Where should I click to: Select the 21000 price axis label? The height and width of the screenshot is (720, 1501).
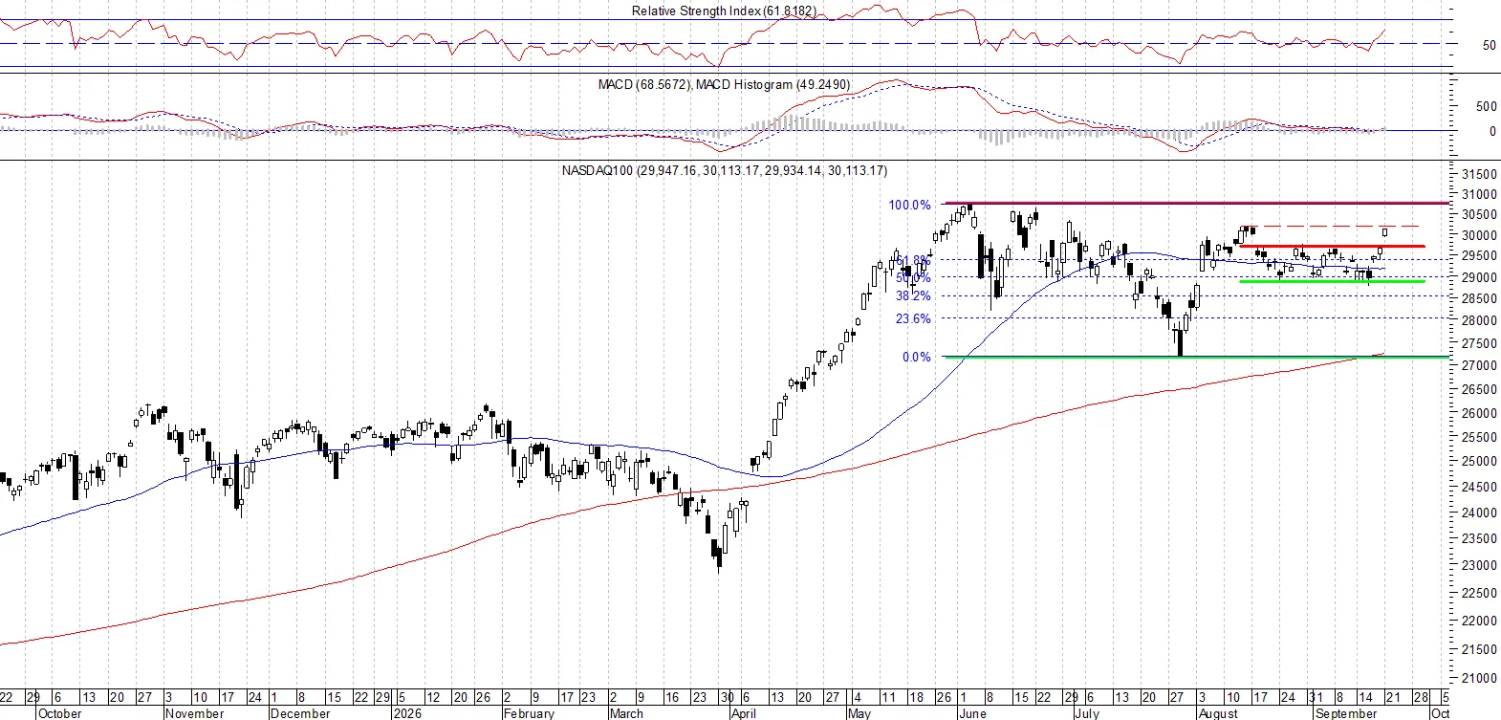[x=1479, y=679]
